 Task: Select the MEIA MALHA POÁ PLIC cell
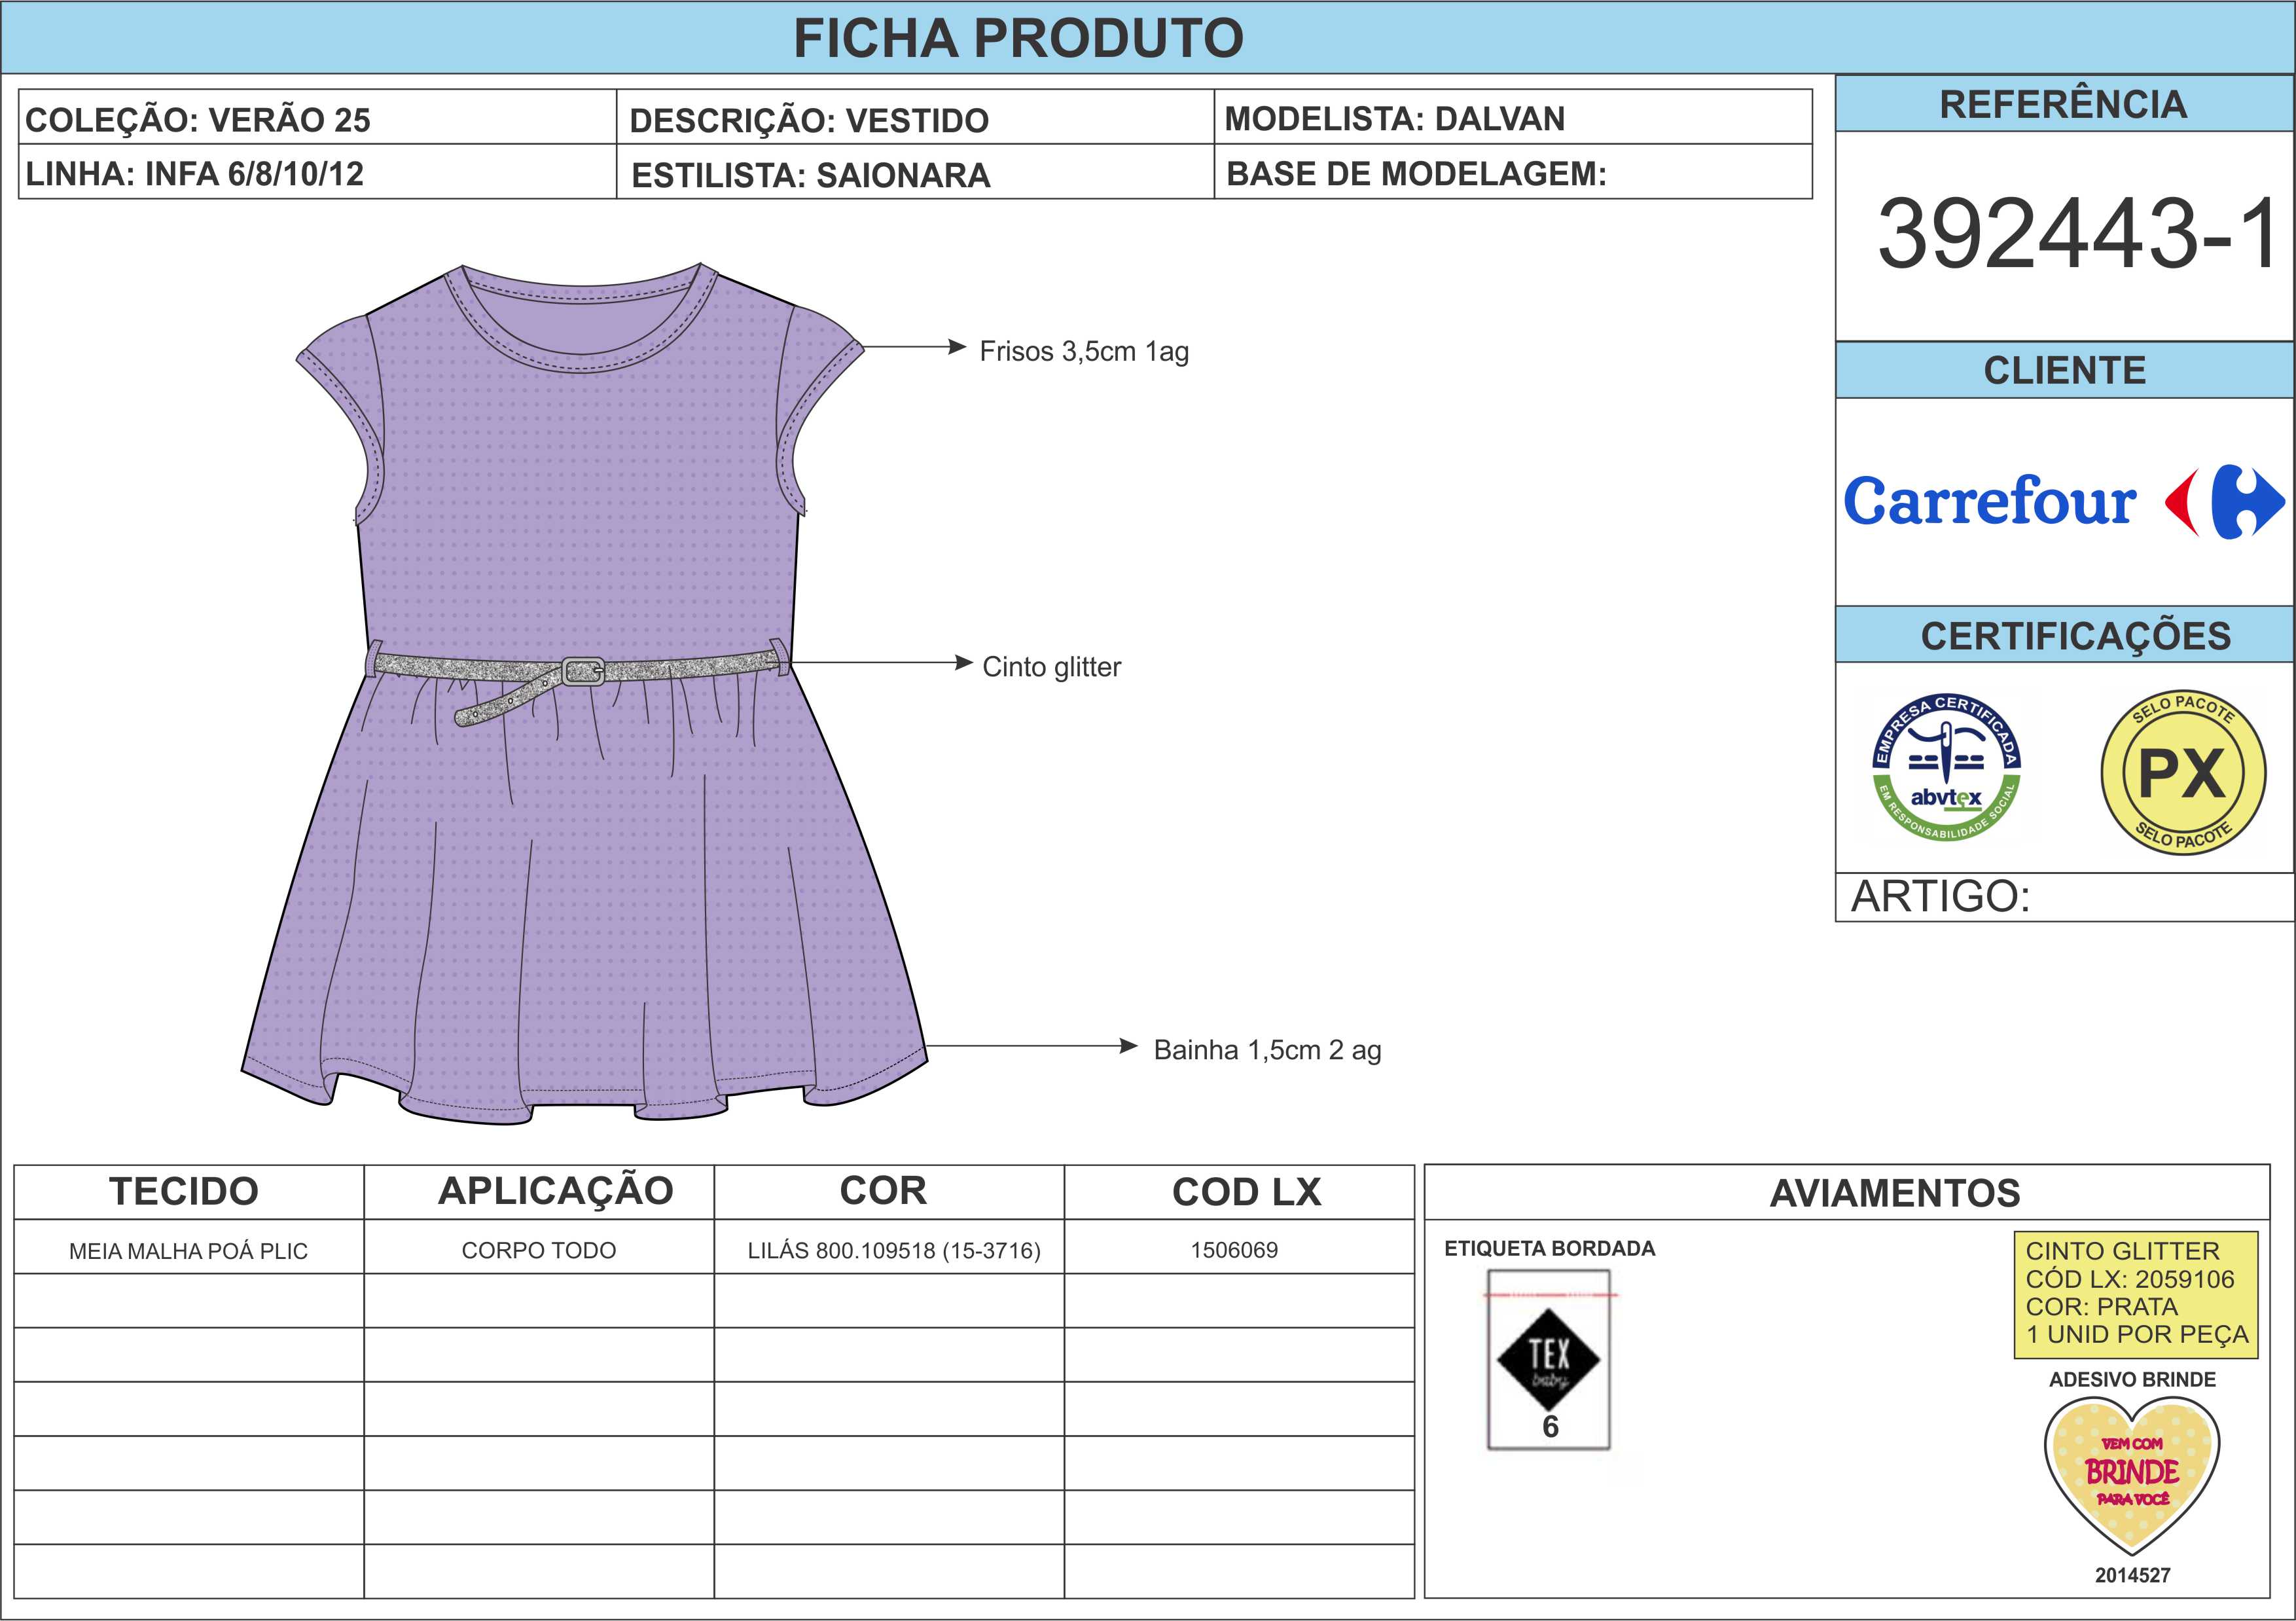[x=188, y=1250]
